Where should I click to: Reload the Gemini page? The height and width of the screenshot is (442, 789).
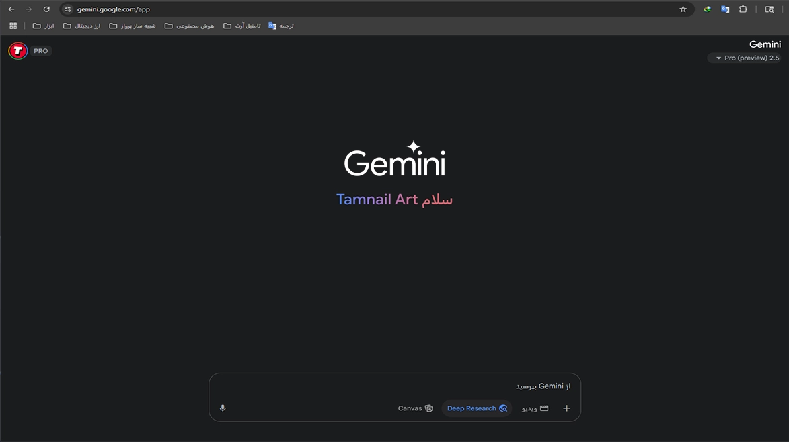(46, 9)
